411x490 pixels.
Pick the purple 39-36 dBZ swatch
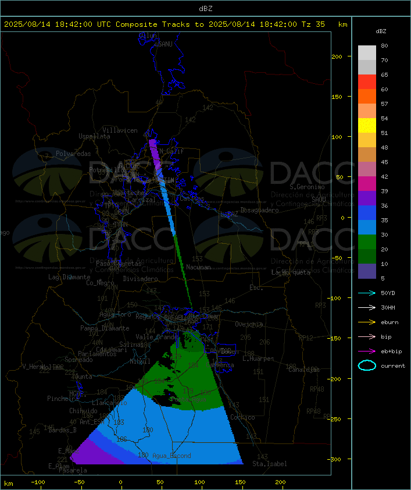[x=367, y=198]
